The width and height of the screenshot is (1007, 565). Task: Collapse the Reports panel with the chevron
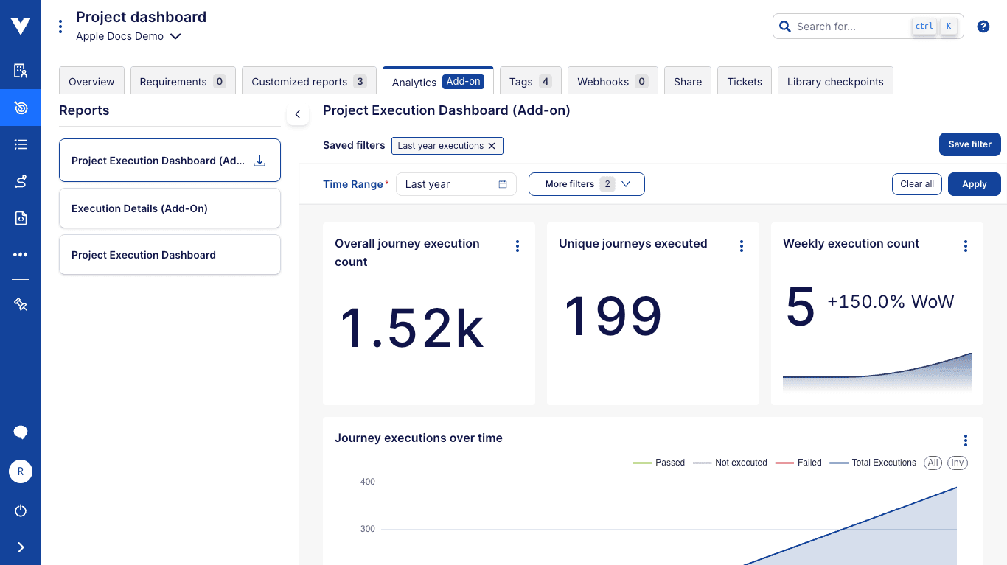298,114
